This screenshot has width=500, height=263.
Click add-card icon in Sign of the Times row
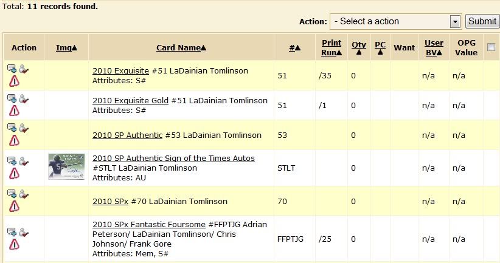coord(12,160)
